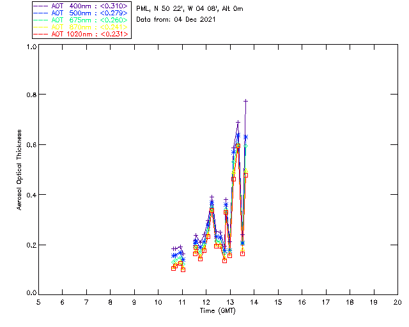This screenshot has height=327, width=409.
Task: Click the purple 400nm plus marker near 0.69
Action: point(238,122)
